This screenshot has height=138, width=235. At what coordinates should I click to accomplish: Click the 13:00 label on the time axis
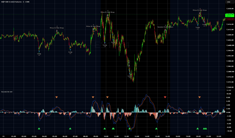(137, 136)
